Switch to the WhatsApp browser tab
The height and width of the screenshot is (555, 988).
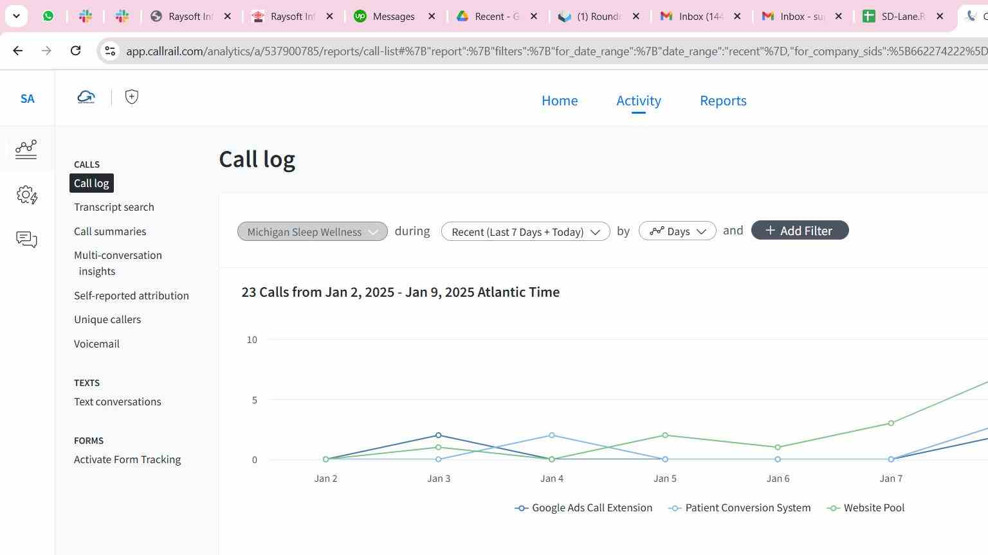coord(48,16)
